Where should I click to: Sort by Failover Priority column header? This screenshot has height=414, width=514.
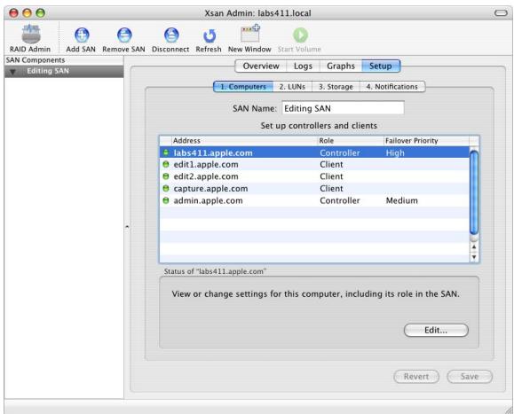426,141
